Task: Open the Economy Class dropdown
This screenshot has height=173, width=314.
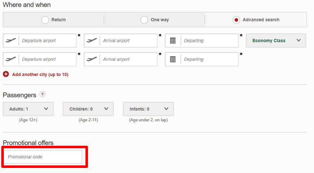Action: point(276,41)
